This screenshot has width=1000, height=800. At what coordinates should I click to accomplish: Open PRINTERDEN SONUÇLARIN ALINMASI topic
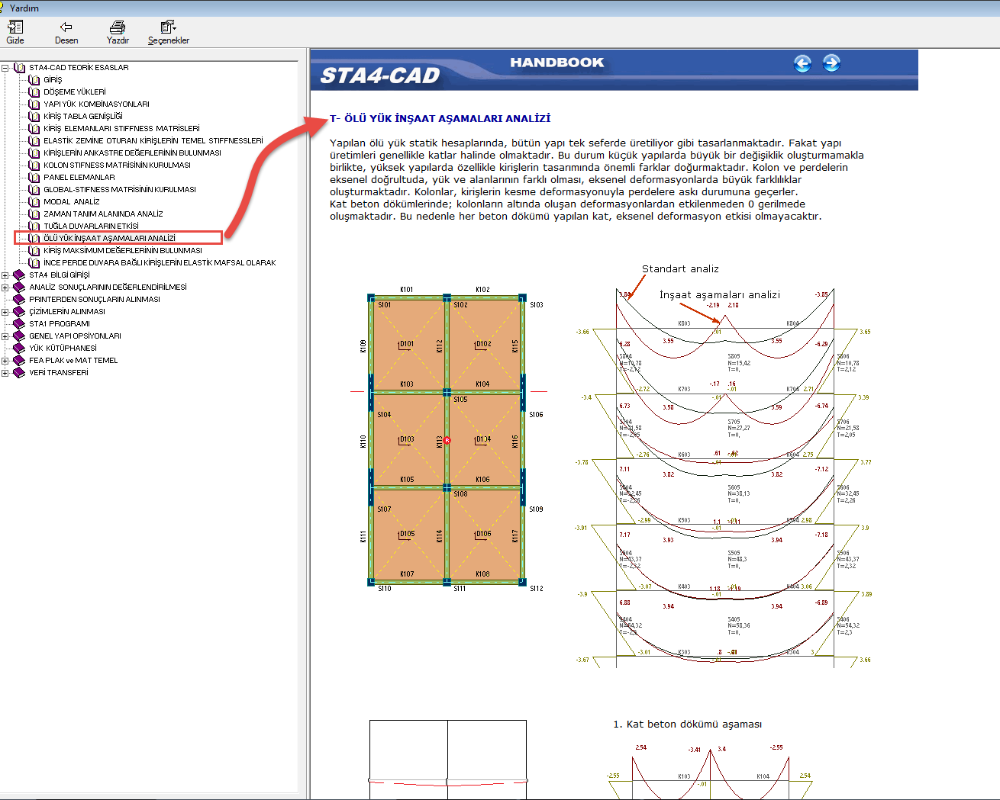coord(95,299)
